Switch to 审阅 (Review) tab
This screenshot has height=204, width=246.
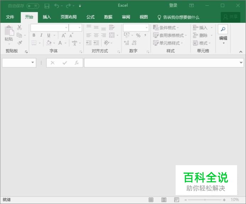coord(126,17)
